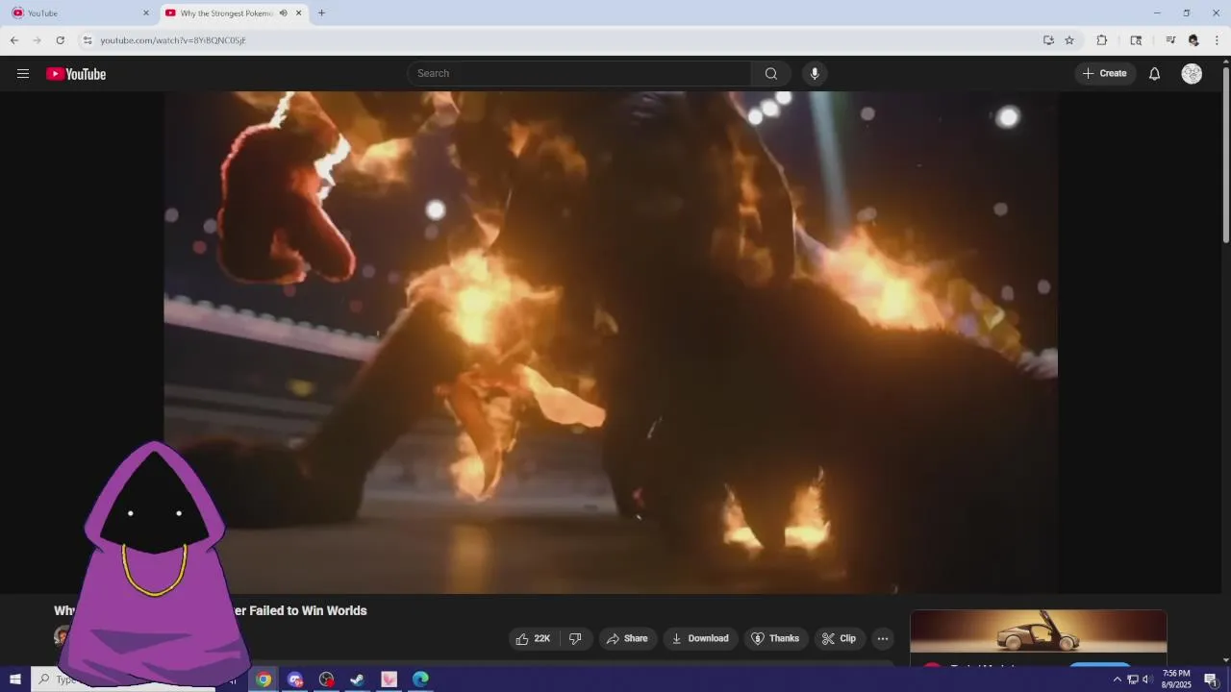Open the pink app on the taskbar

click(389, 680)
